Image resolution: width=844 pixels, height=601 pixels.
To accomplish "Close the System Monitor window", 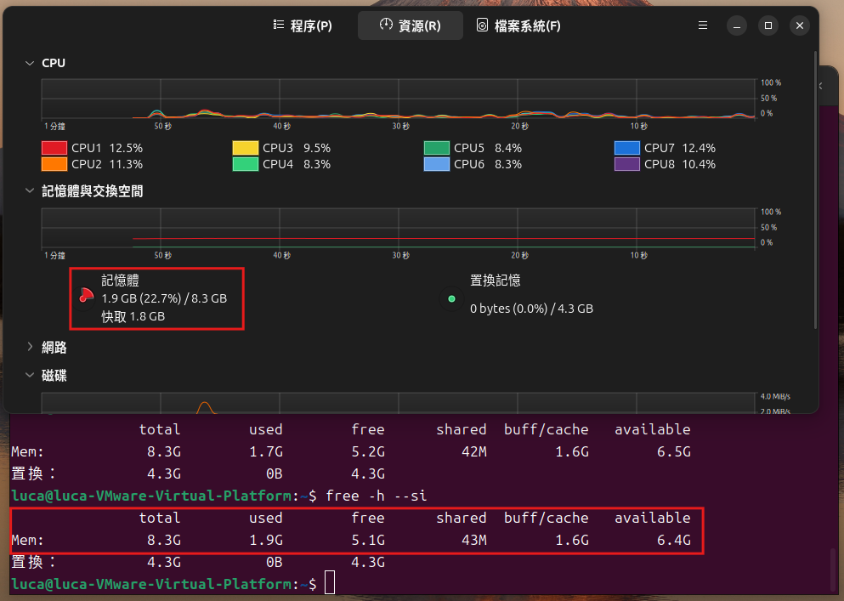I will [799, 26].
